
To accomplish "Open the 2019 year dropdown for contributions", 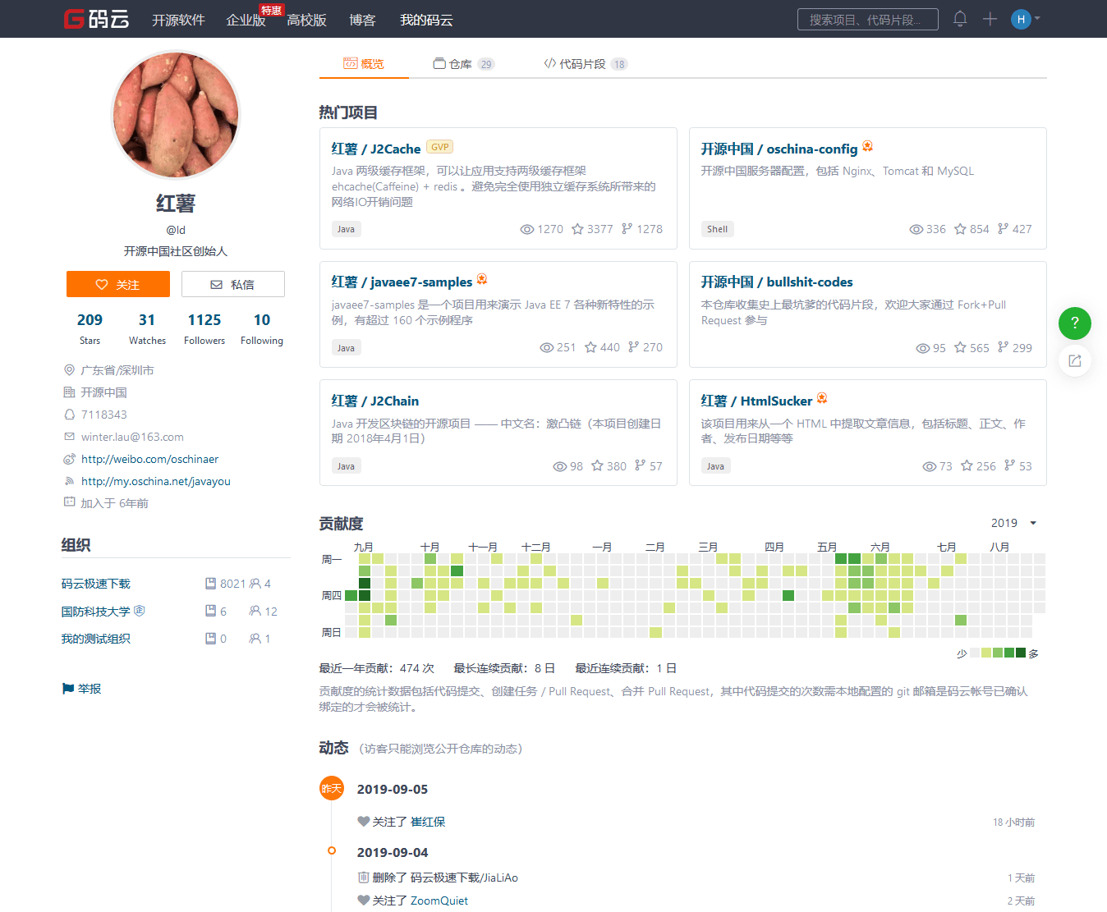I will click(1013, 523).
